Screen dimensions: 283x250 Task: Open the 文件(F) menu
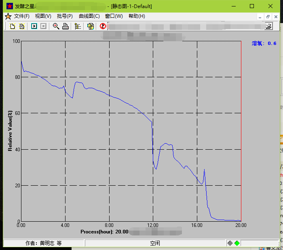coord(21,16)
